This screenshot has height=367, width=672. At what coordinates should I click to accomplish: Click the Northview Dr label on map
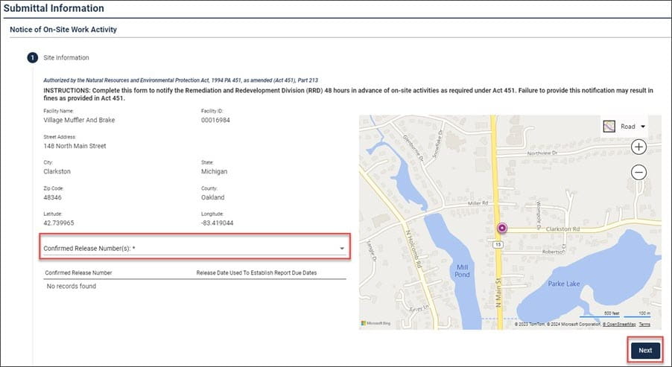(x=542, y=153)
